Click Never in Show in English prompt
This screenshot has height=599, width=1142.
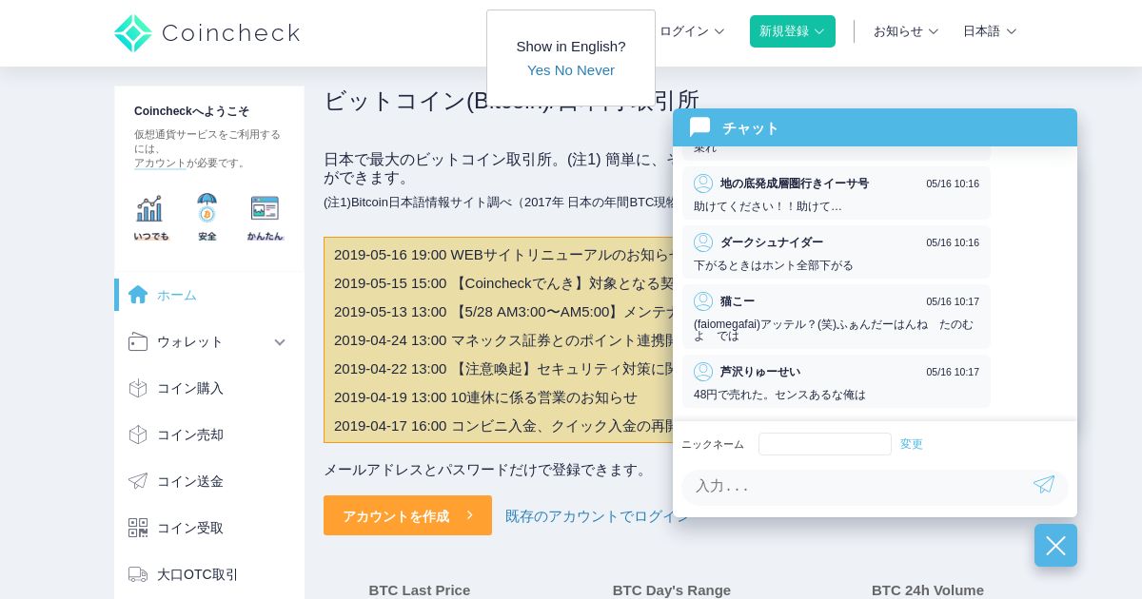click(x=597, y=70)
